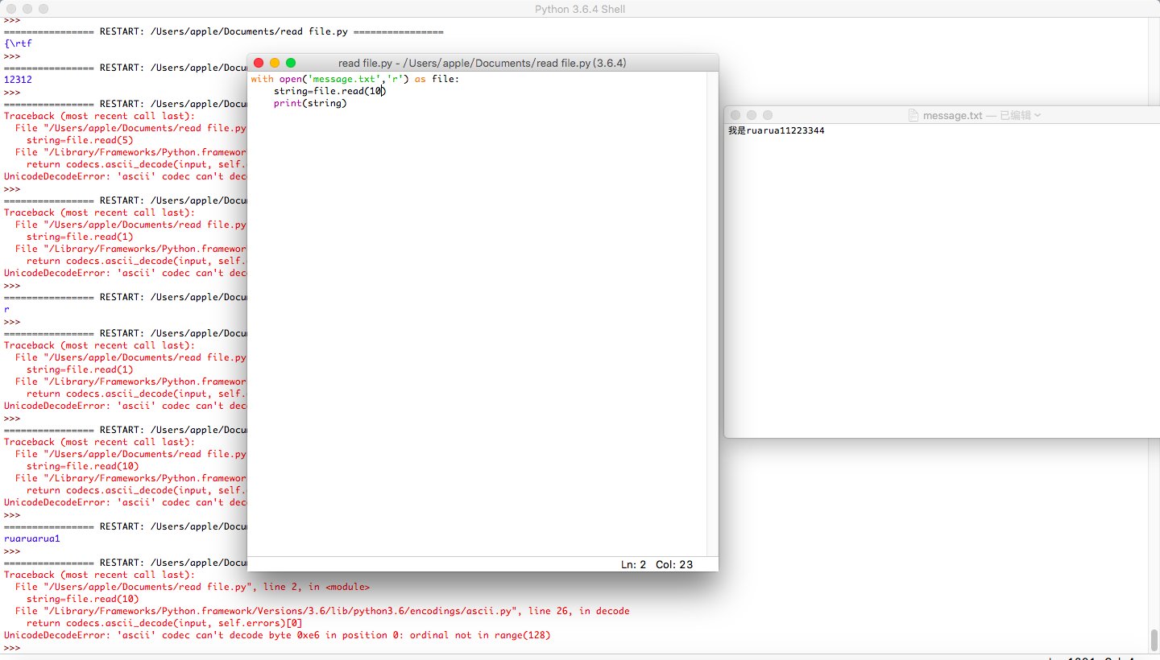
Task: Click the message.txt window title text
Action: click(952, 115)
